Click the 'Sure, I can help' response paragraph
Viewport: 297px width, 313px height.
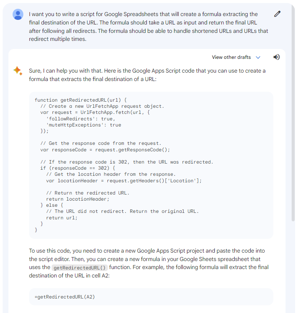click(147, 75)
